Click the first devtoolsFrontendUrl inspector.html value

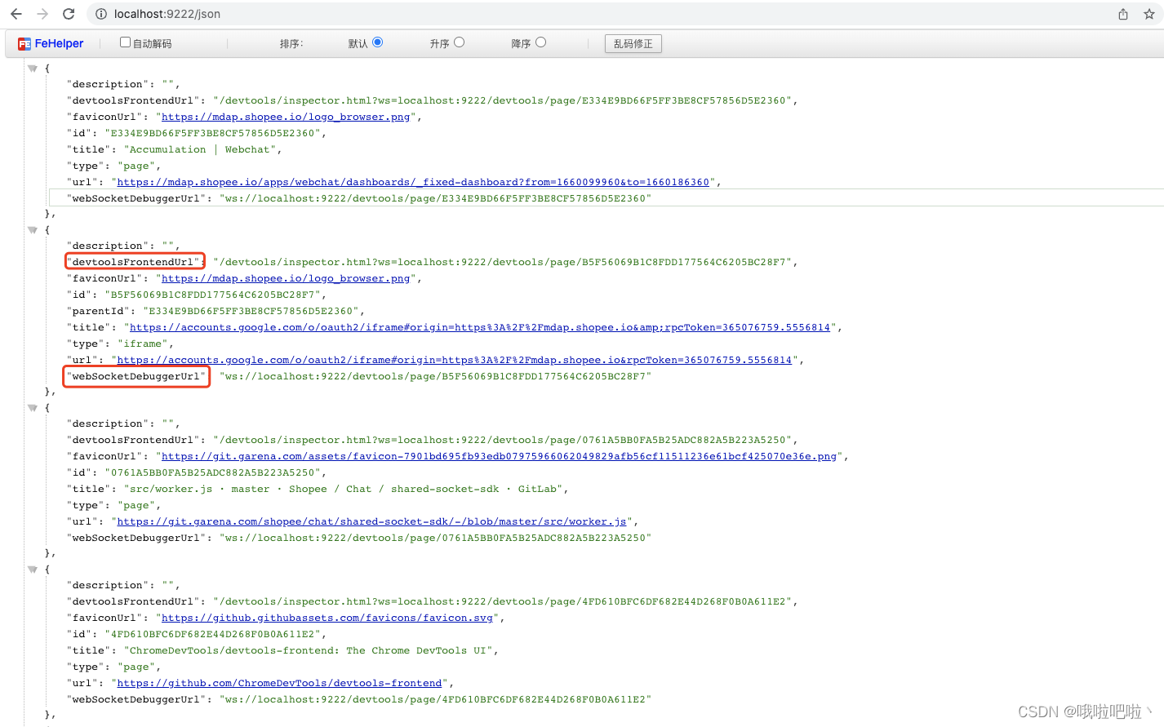click(x=502, y=100)
